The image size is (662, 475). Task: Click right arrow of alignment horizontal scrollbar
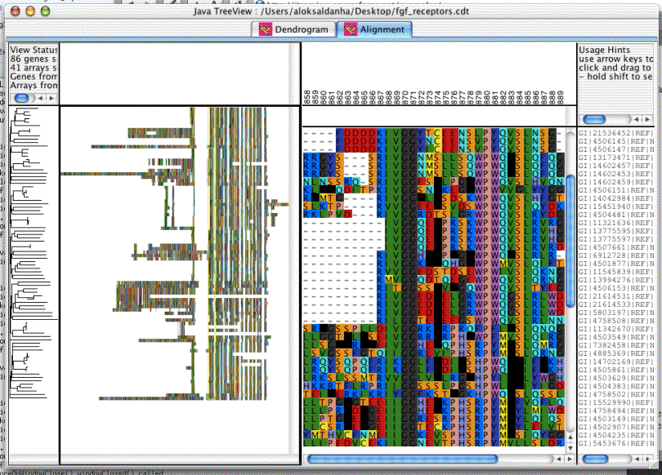point(570,459)
